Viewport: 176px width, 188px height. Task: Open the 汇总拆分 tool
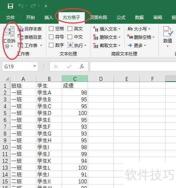click(x=9, y=37)
